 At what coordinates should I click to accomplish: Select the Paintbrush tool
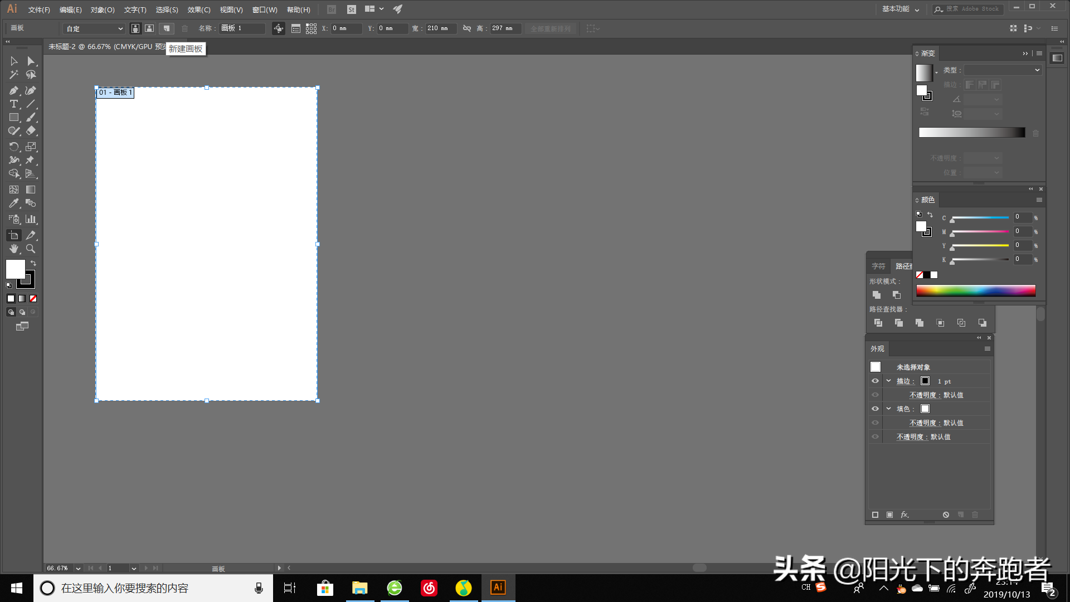31,118
